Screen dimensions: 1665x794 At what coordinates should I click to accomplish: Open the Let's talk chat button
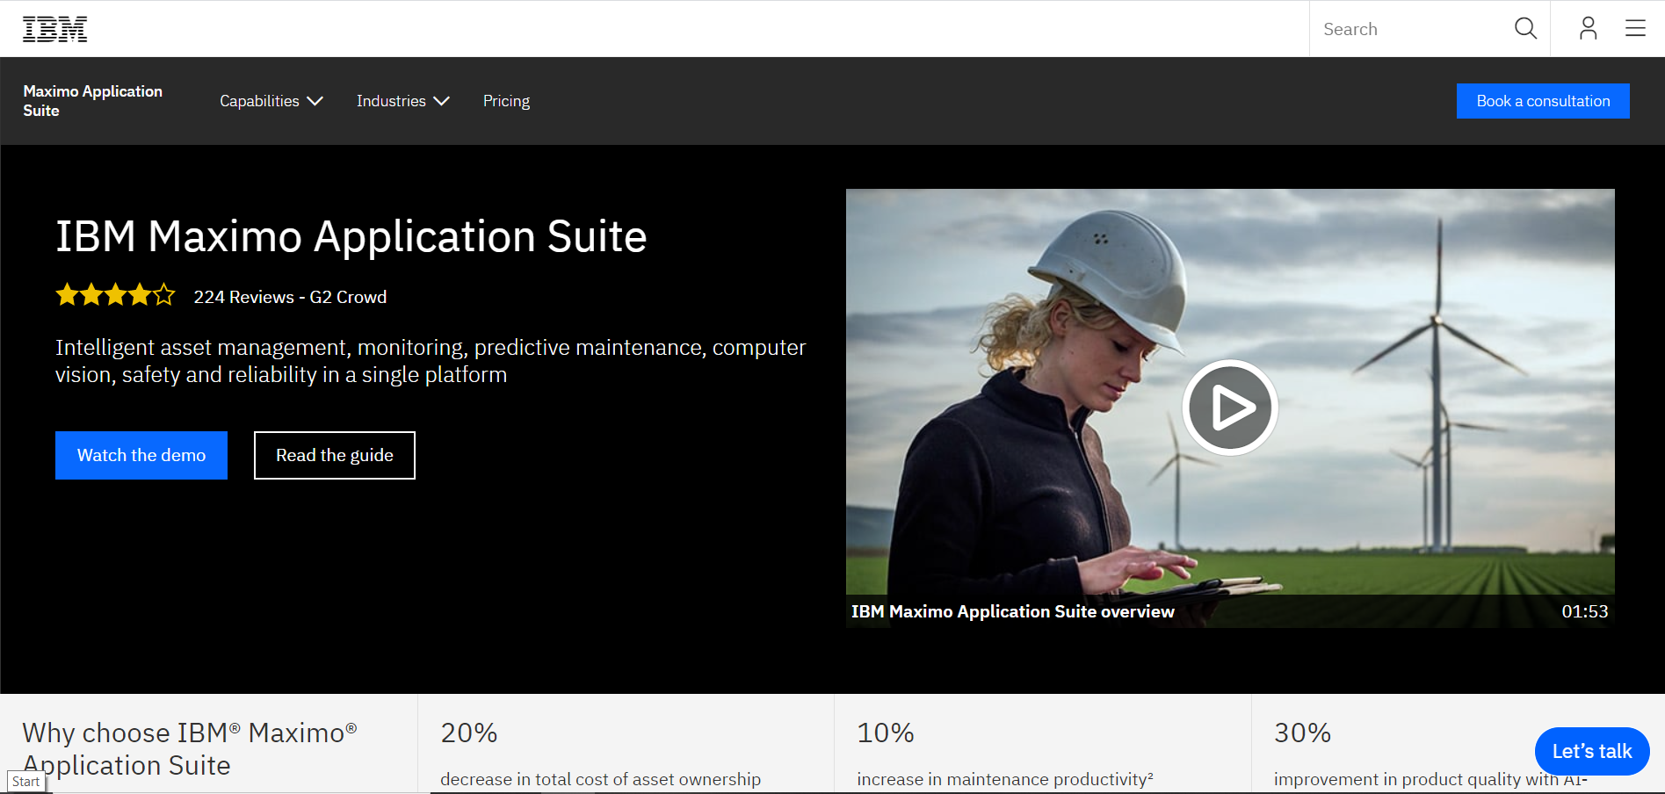(x=1592, y=751)
